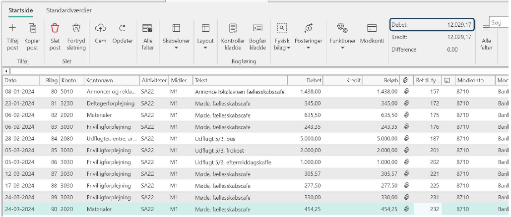
Task: Click in the Søg search field
Action: click(499, 23)
